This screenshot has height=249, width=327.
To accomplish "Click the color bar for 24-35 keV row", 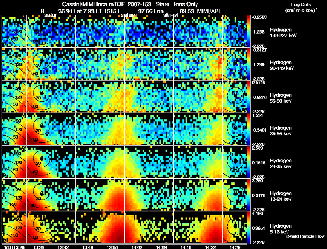I will [x=249, y=162].
